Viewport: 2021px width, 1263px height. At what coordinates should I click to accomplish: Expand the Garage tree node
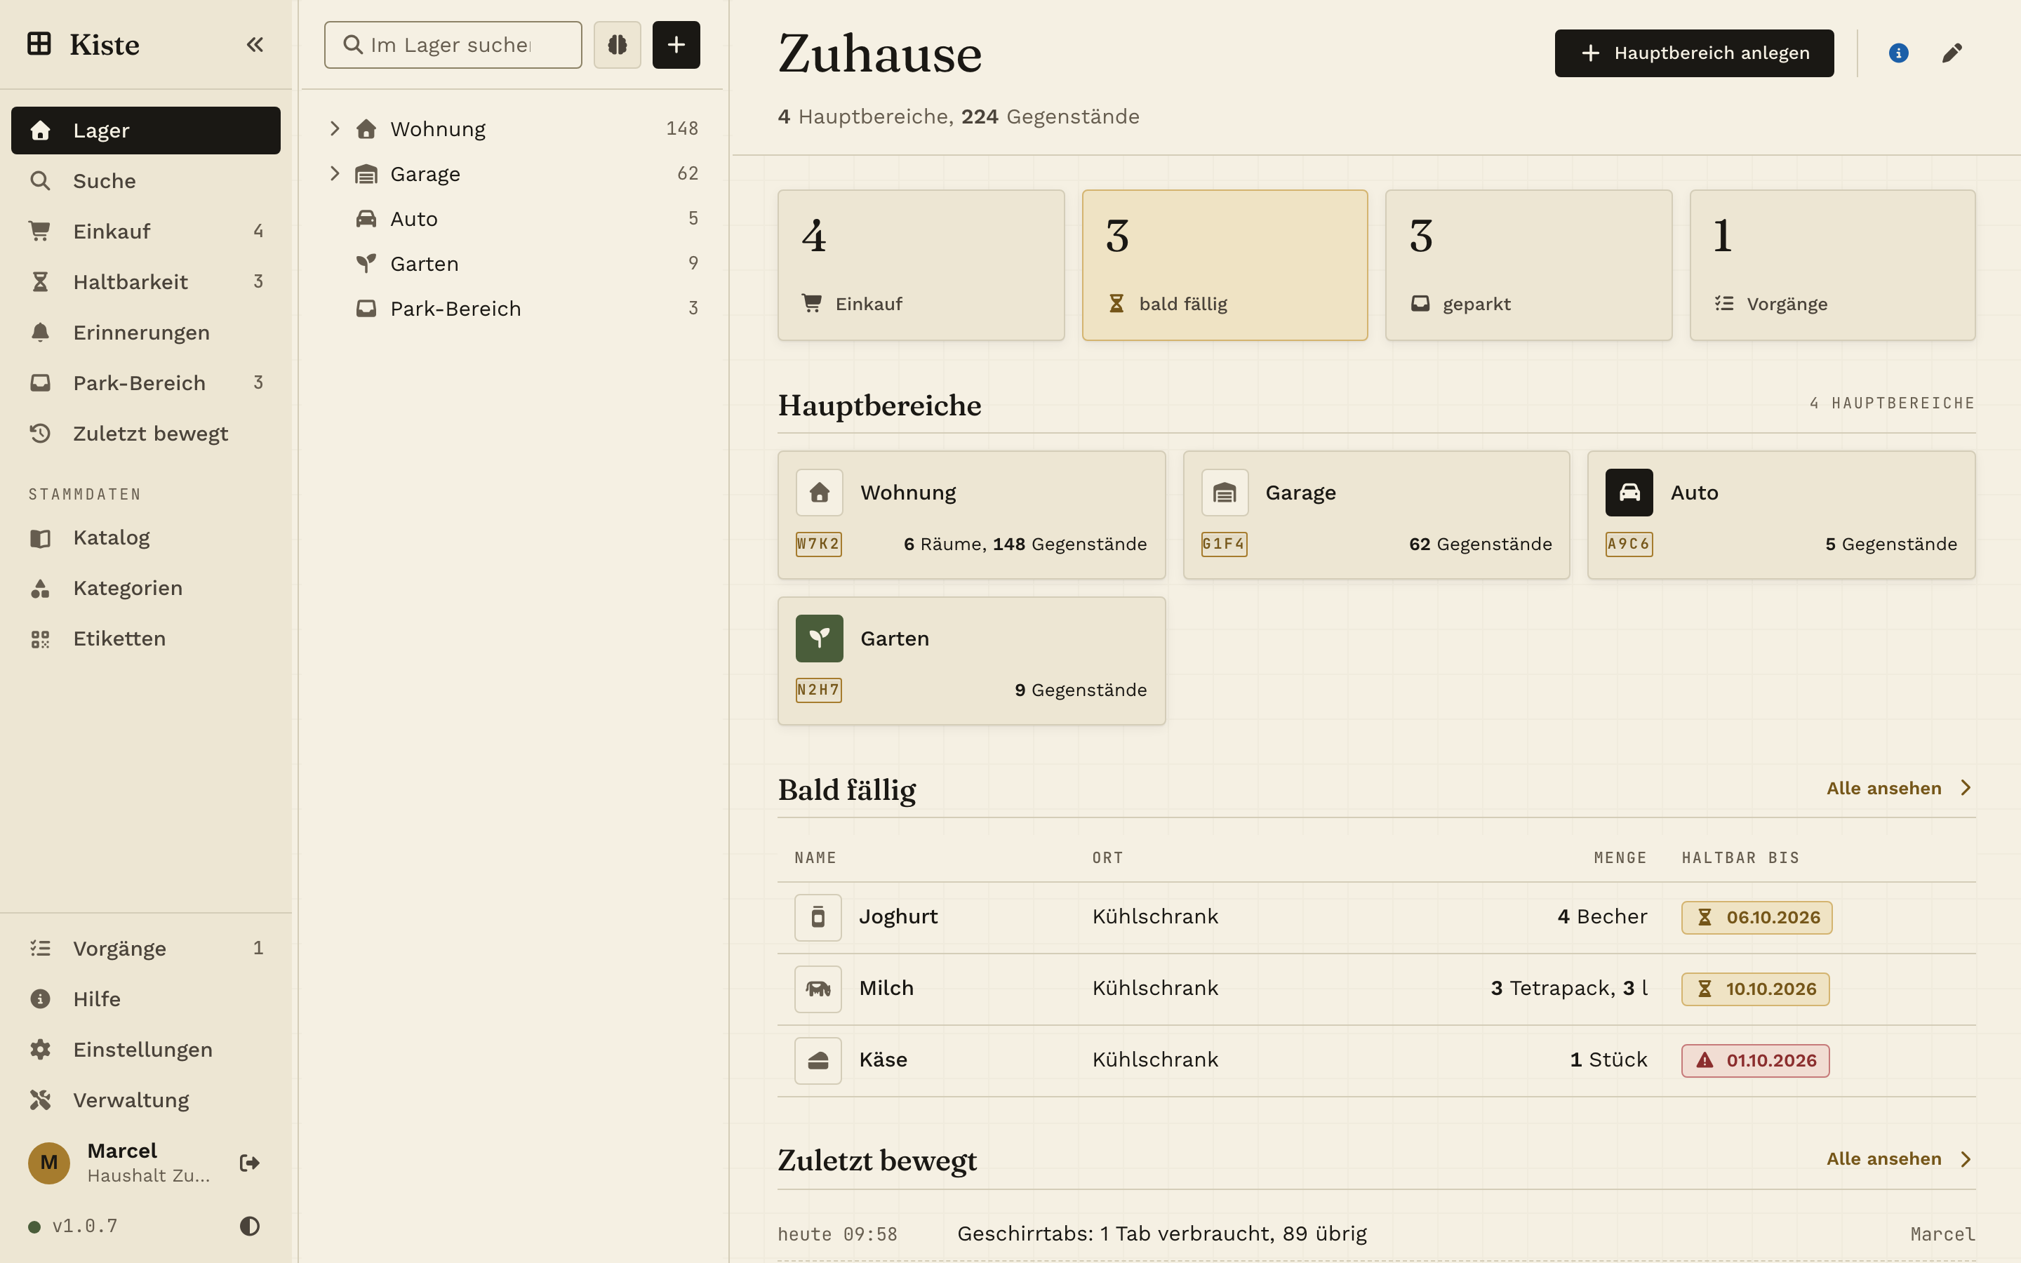pyautogui.click(x=335, y=174)
